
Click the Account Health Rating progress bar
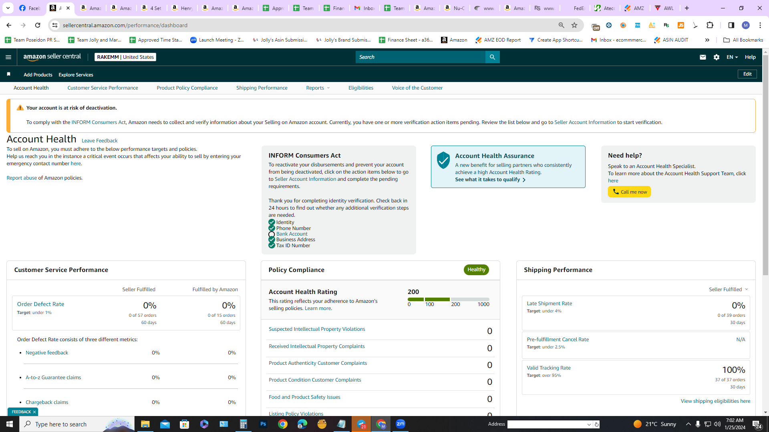click(448, 299)
